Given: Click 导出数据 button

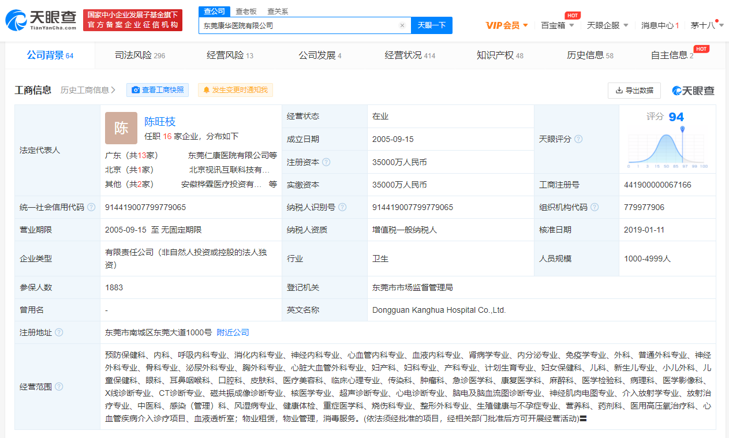Looking at the screenshot, I should pos(634,91).
